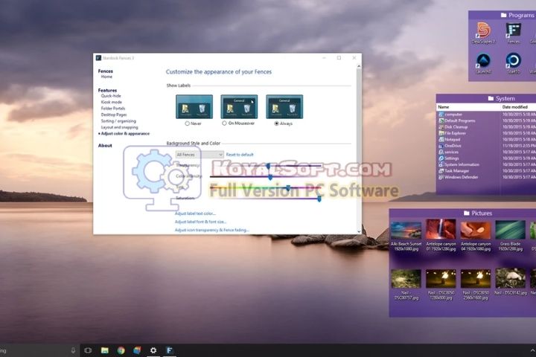Click Windows Defender icon in System fence
The width and height of the screenshot is (536, 357).
(441, 177)
